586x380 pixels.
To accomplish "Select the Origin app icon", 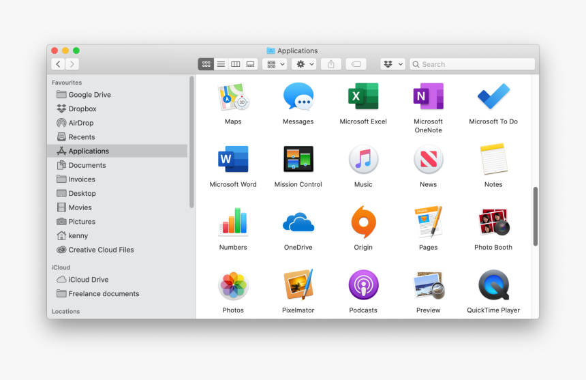I will pyautogui.click(x=363, y=222).
